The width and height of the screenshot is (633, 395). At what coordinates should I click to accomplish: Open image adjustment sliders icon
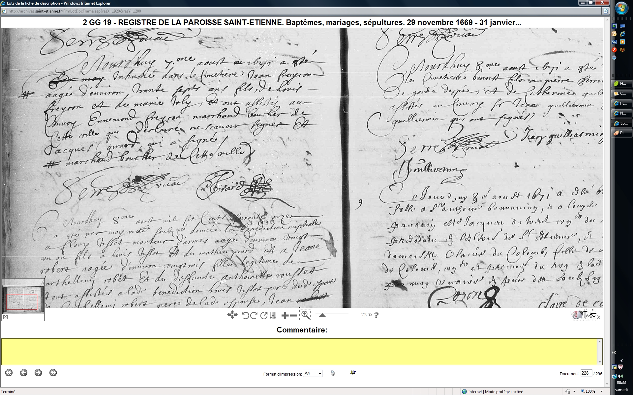[273, 315]
